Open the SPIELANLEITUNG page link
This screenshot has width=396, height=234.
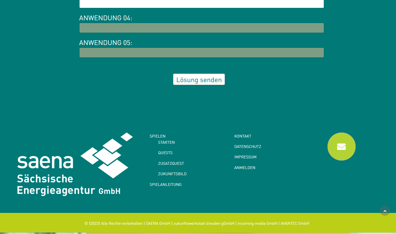pyautogui.click(x=165, y=184)
